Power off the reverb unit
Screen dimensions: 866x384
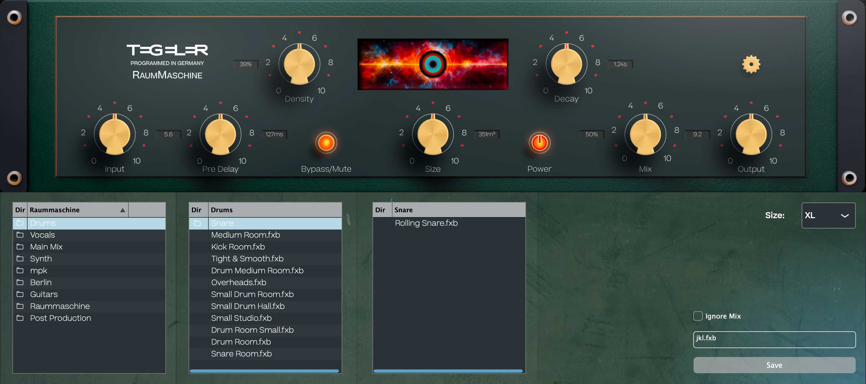(539, 142)
